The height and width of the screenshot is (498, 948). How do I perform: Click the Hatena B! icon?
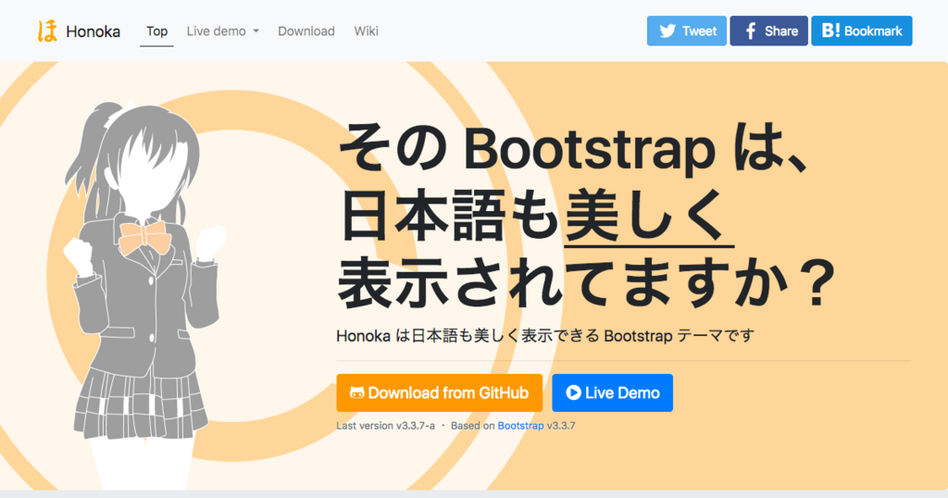tap(830, 31)
